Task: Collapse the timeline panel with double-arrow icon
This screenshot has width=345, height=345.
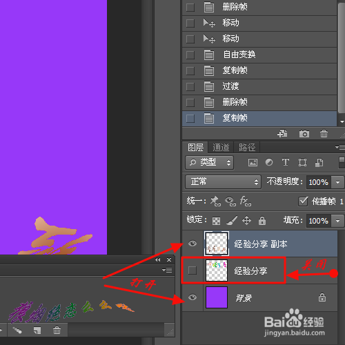Action: (157, 259)
